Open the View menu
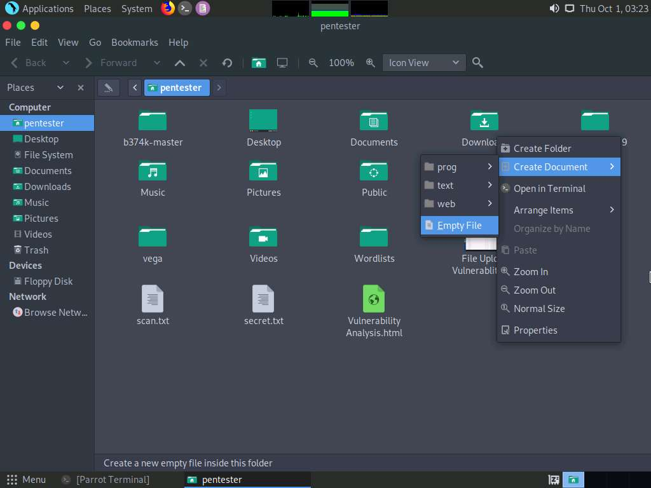This screenshot has height=488, width=651. pos(68,43)
